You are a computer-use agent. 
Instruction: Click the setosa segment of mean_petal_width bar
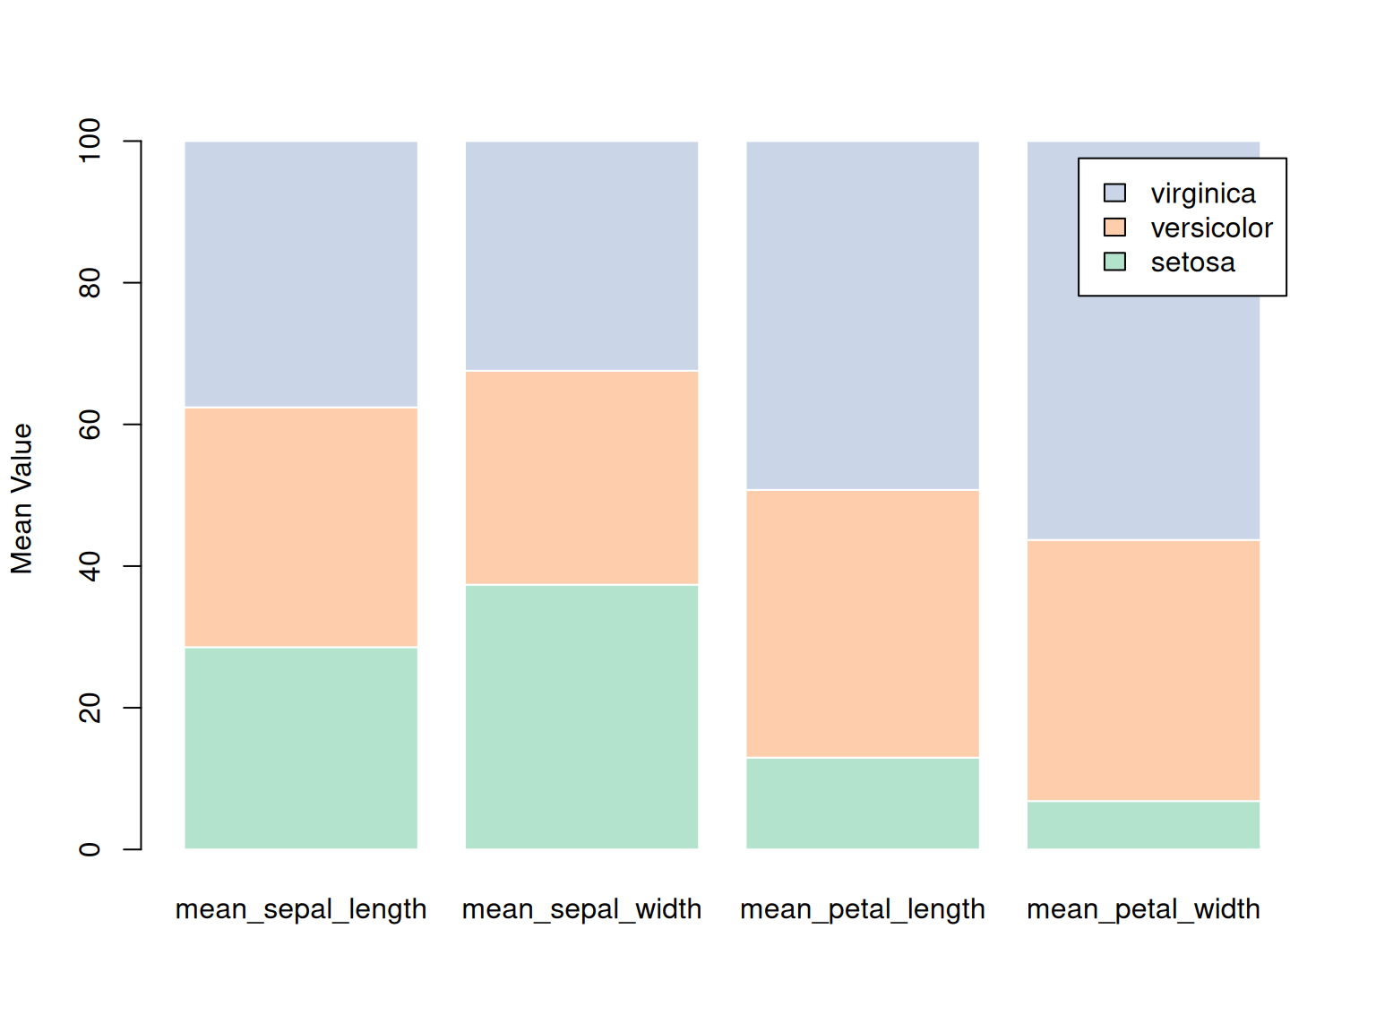1143,824
